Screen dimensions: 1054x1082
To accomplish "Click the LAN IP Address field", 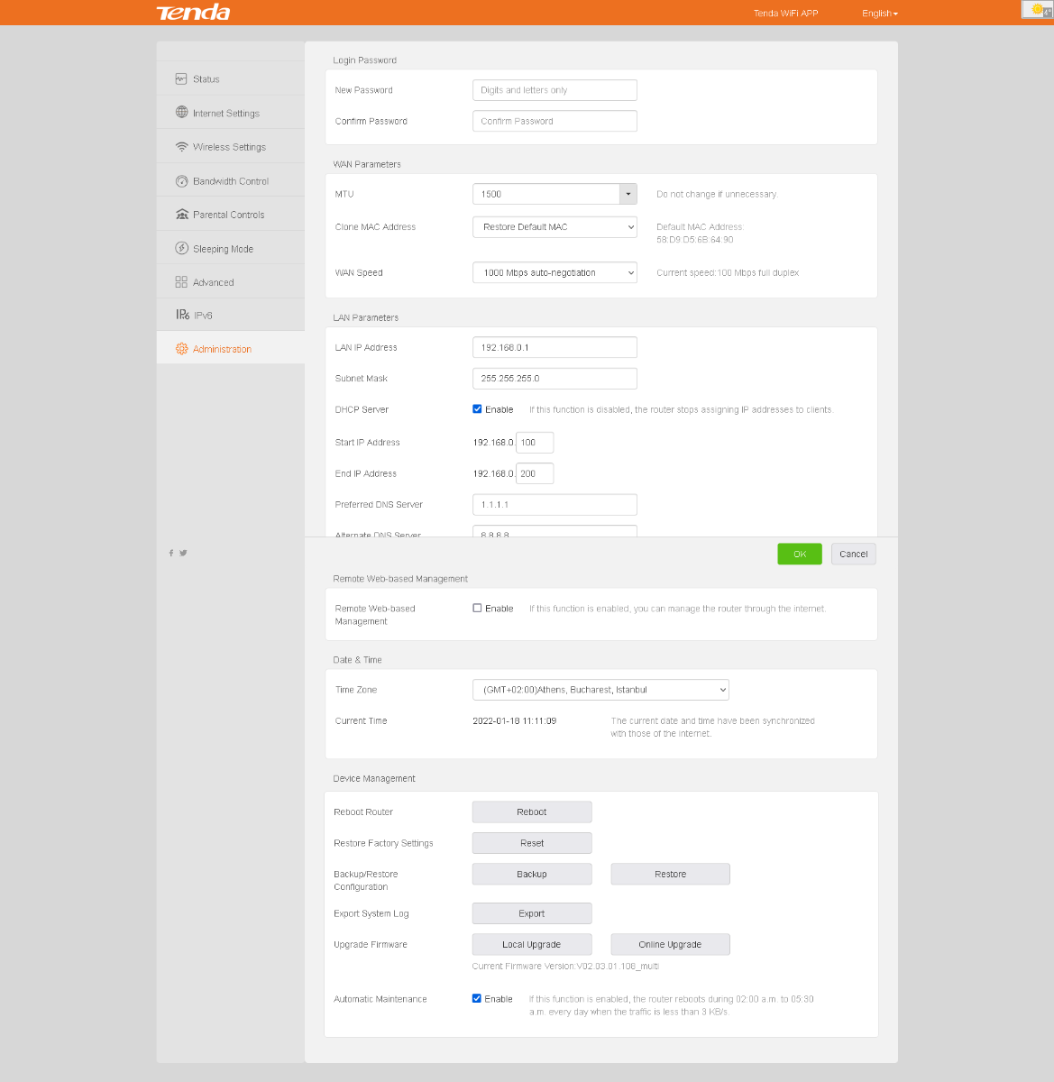I will pos(554,347).
